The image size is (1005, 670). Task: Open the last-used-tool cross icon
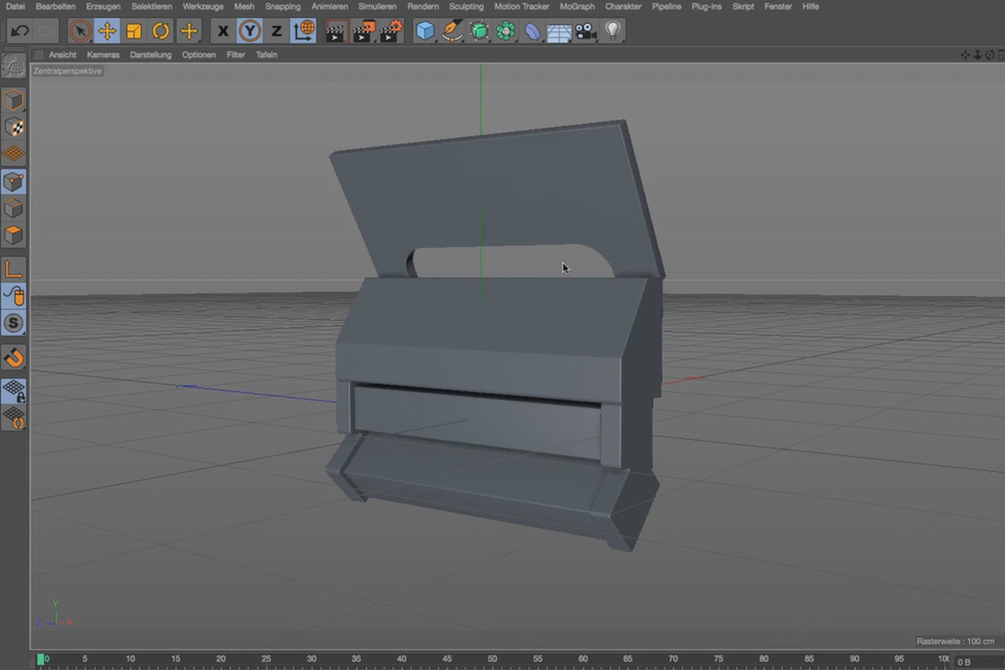pyautogui.click(x=188, y=32)
